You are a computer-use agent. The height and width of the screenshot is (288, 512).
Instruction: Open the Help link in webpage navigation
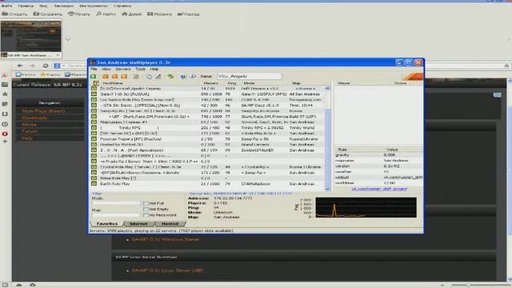[27, 138]
